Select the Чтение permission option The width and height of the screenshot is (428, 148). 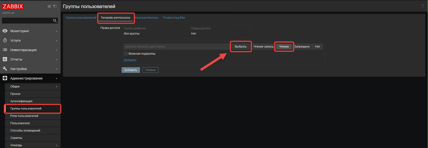[284, 47]
